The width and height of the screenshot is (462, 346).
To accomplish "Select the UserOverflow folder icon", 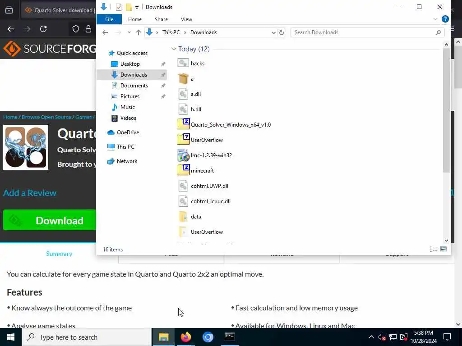I will pos(183,232).
